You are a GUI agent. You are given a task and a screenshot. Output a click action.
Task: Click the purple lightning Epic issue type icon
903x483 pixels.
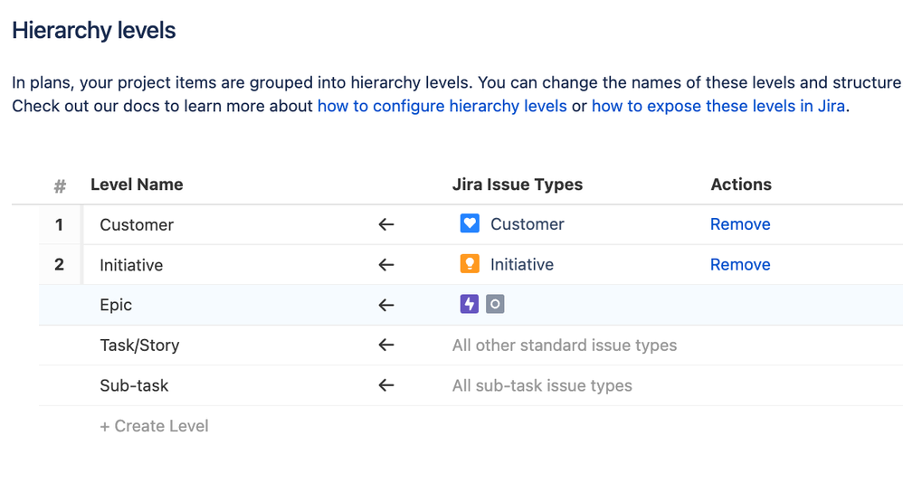(469, 304)
